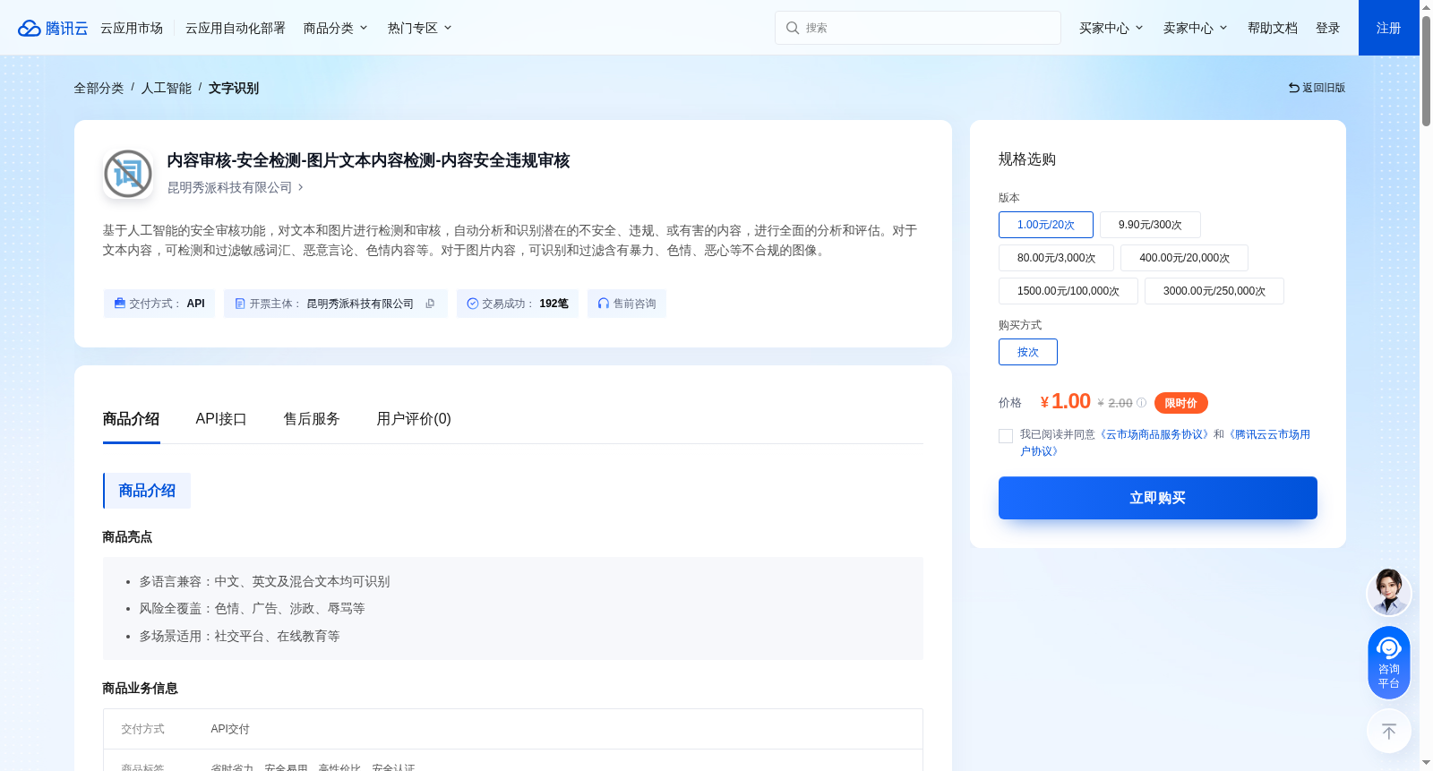Click the 立即购买 button
This screenshot has width=1433, height=771.
pos(1158,498)
